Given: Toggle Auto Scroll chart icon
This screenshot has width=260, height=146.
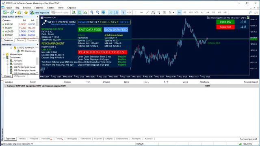Looking at the screenshot, I should tap(110, 13).
